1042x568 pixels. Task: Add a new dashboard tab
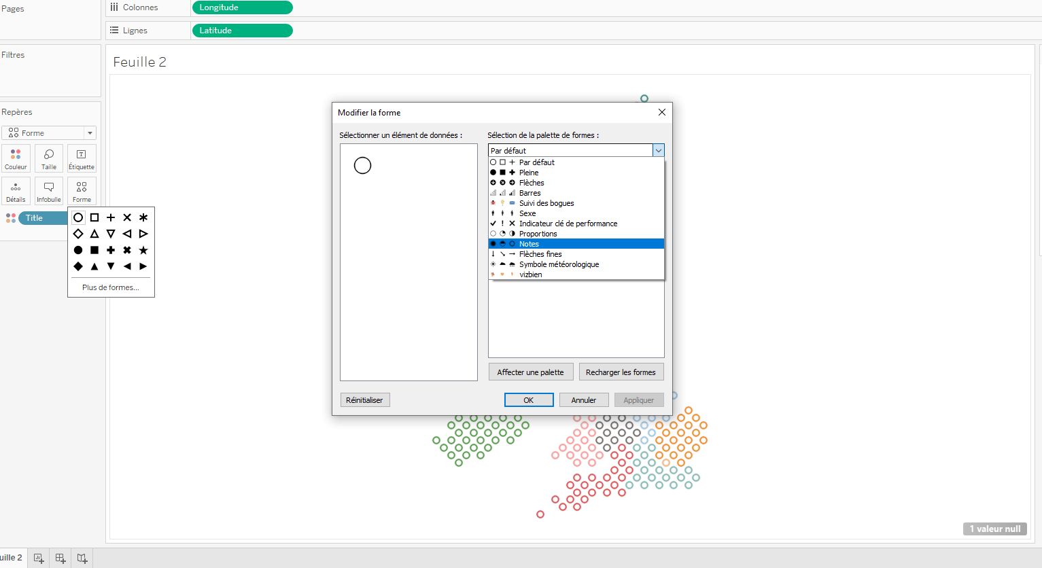click(x=60, y=558)
